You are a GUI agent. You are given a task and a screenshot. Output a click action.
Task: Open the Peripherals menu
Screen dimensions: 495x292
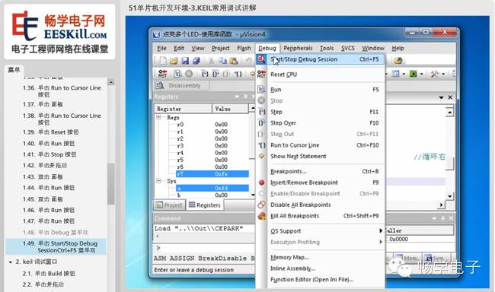298,48
